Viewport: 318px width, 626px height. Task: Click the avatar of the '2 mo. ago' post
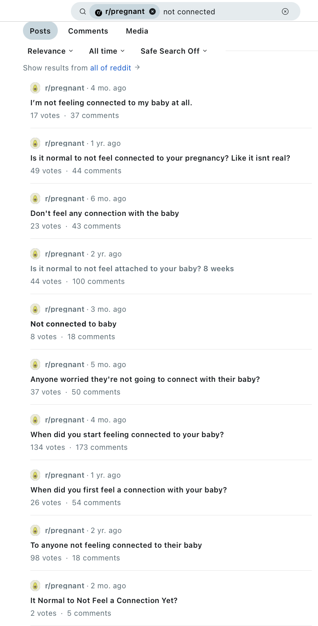[35, 585]
